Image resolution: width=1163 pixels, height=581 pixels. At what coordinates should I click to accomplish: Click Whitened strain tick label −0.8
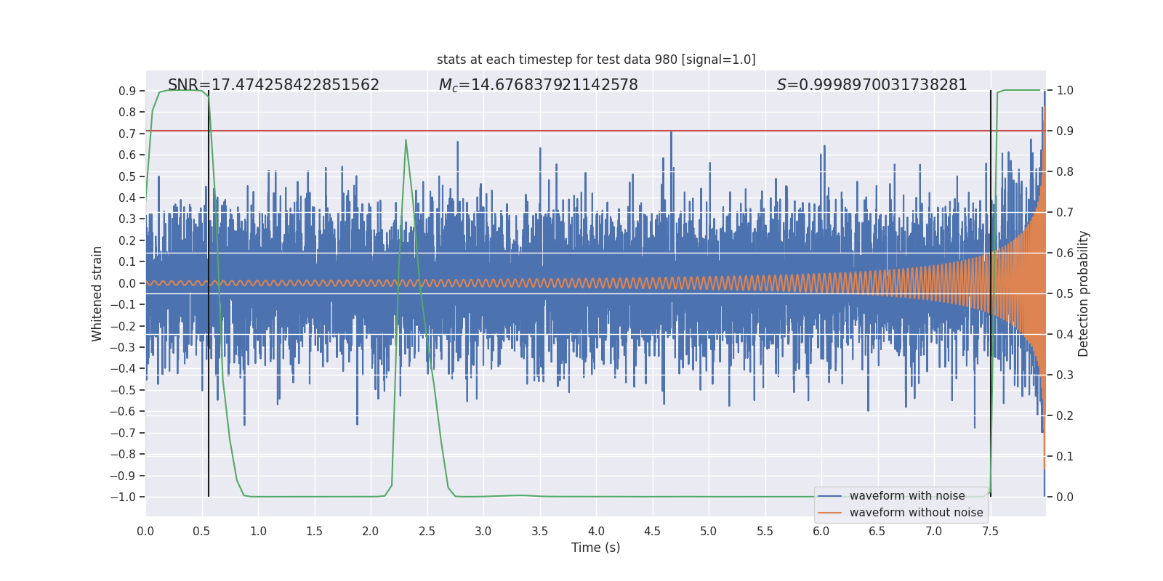pyautogui.click(x=123, y=454)
